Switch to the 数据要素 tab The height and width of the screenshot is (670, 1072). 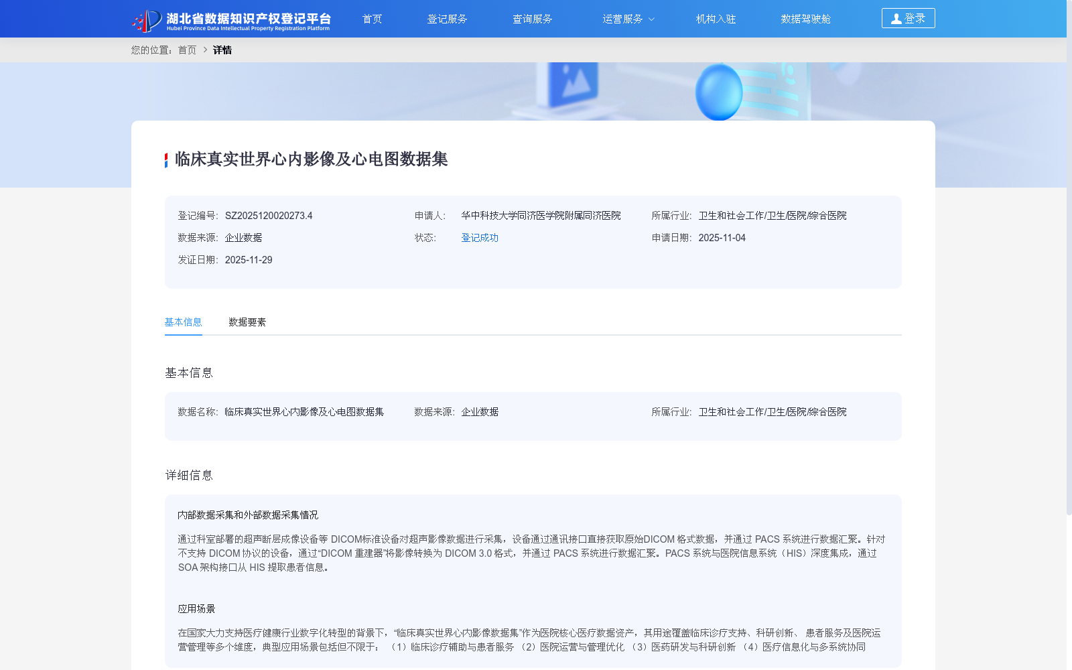click(247, 322)
